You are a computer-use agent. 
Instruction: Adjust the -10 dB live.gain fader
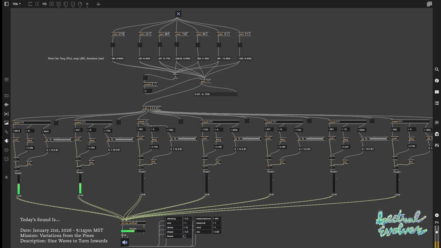click(x=80, y=184)
